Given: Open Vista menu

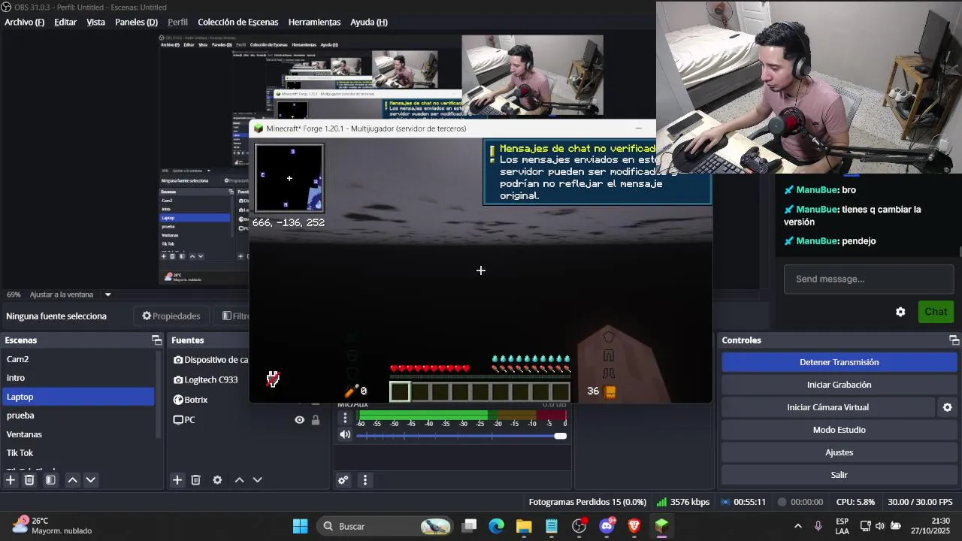Looking at the screenshot, I should click(x=96, y=22).
